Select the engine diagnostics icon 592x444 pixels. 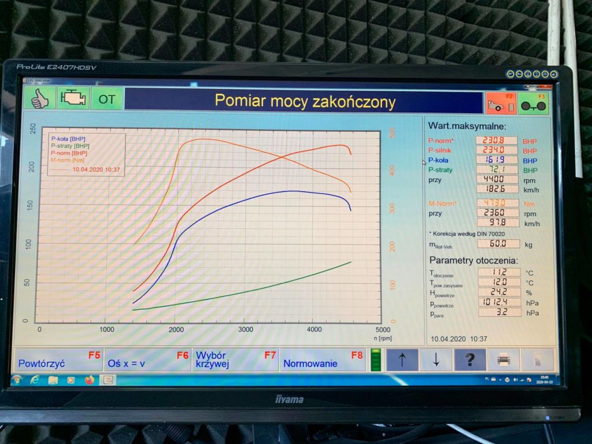pyautogui.click(x=74, y=98)
